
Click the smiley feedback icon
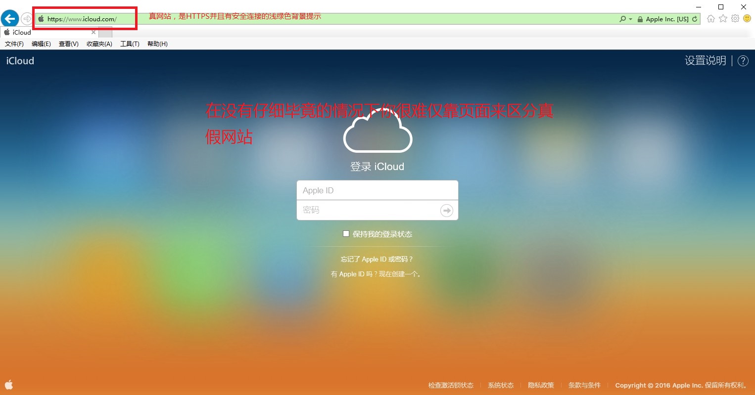click(x=747, y=19)
